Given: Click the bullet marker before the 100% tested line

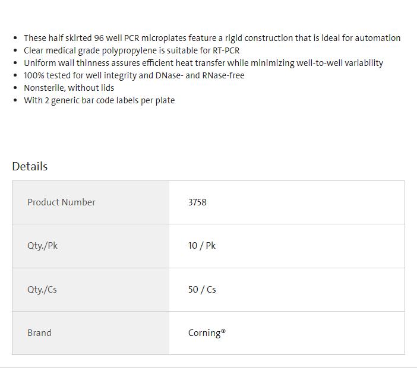Looking at the screenshot, I should tap(15, 75).
